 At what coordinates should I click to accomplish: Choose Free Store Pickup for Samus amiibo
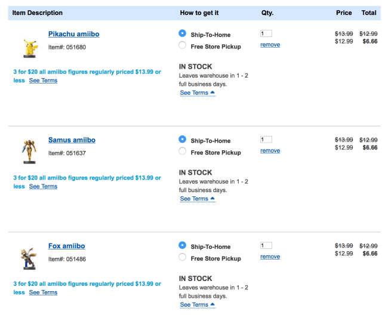pos(183,152)
